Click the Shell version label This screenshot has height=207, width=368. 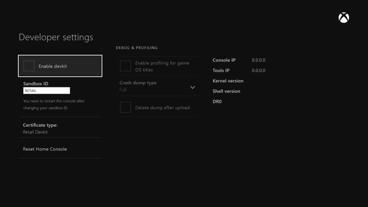pos(226,91)
